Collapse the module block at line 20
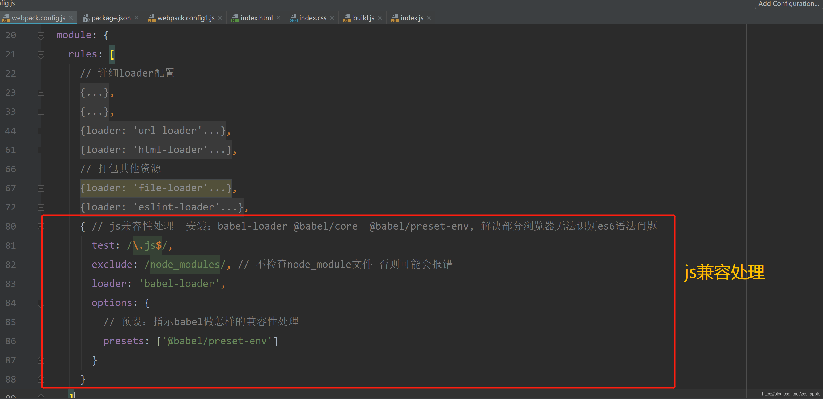Image resolution: width=823 pixels, height=399 pixels. pos(41,35)
